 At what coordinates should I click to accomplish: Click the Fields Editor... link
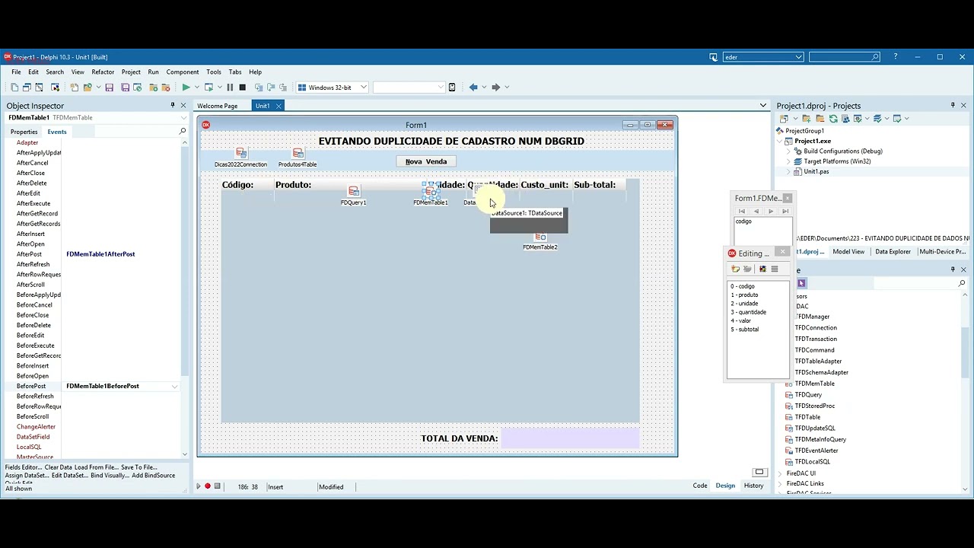tap(24, 467)
